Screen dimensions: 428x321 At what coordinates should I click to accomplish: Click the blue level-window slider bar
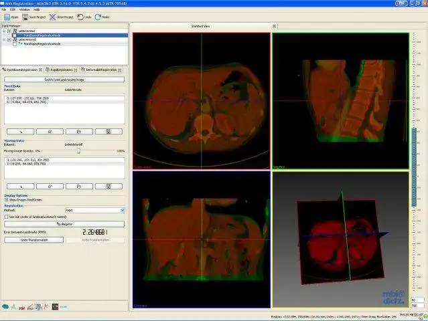[414, 167]
